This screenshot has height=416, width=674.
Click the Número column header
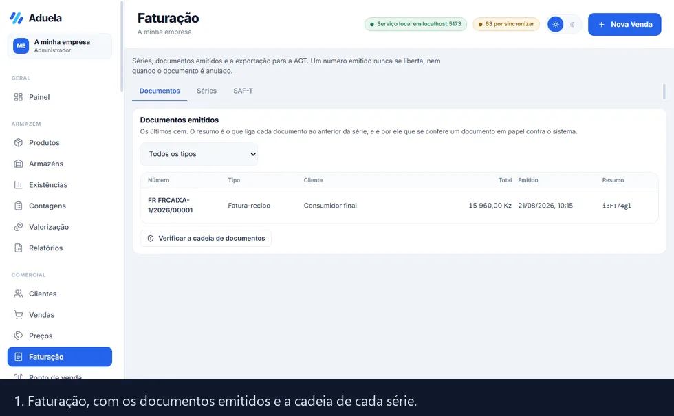click(x=159, y=180)
